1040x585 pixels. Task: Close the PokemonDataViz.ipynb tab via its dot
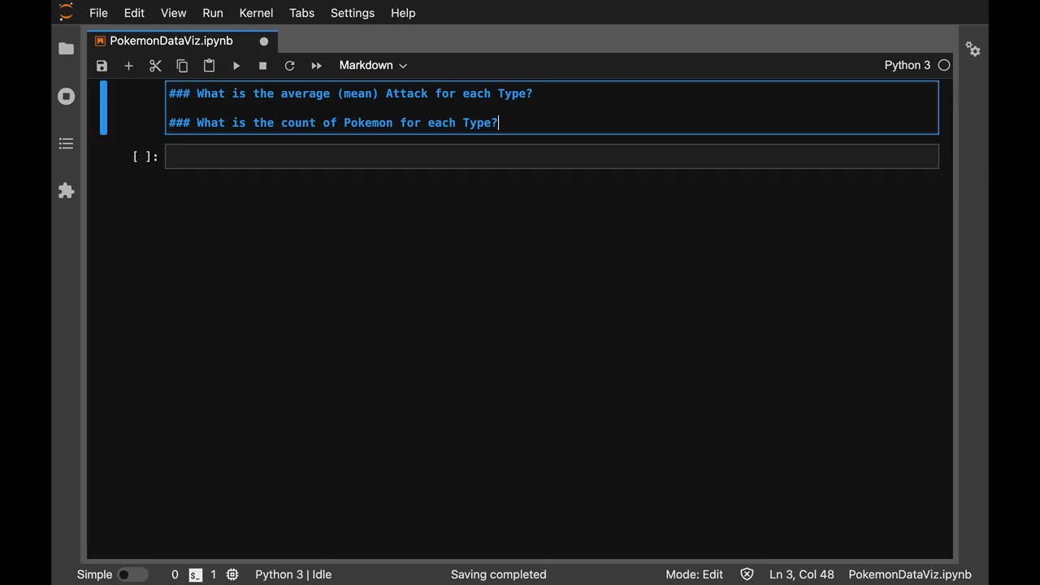click(x=264, y=41)
